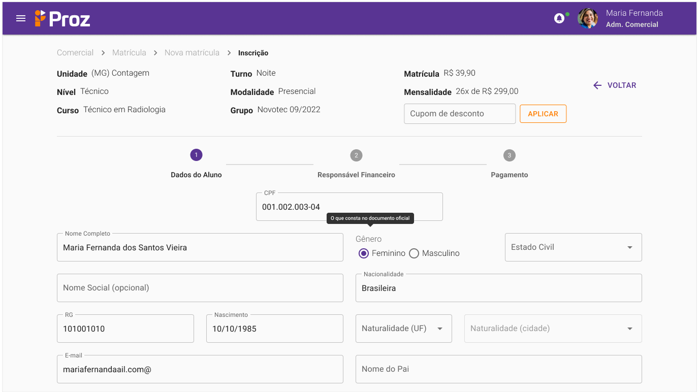Go to step 1 Dados do Aluno
Viewport: 699px width, 392px height.
pos(196,155)
